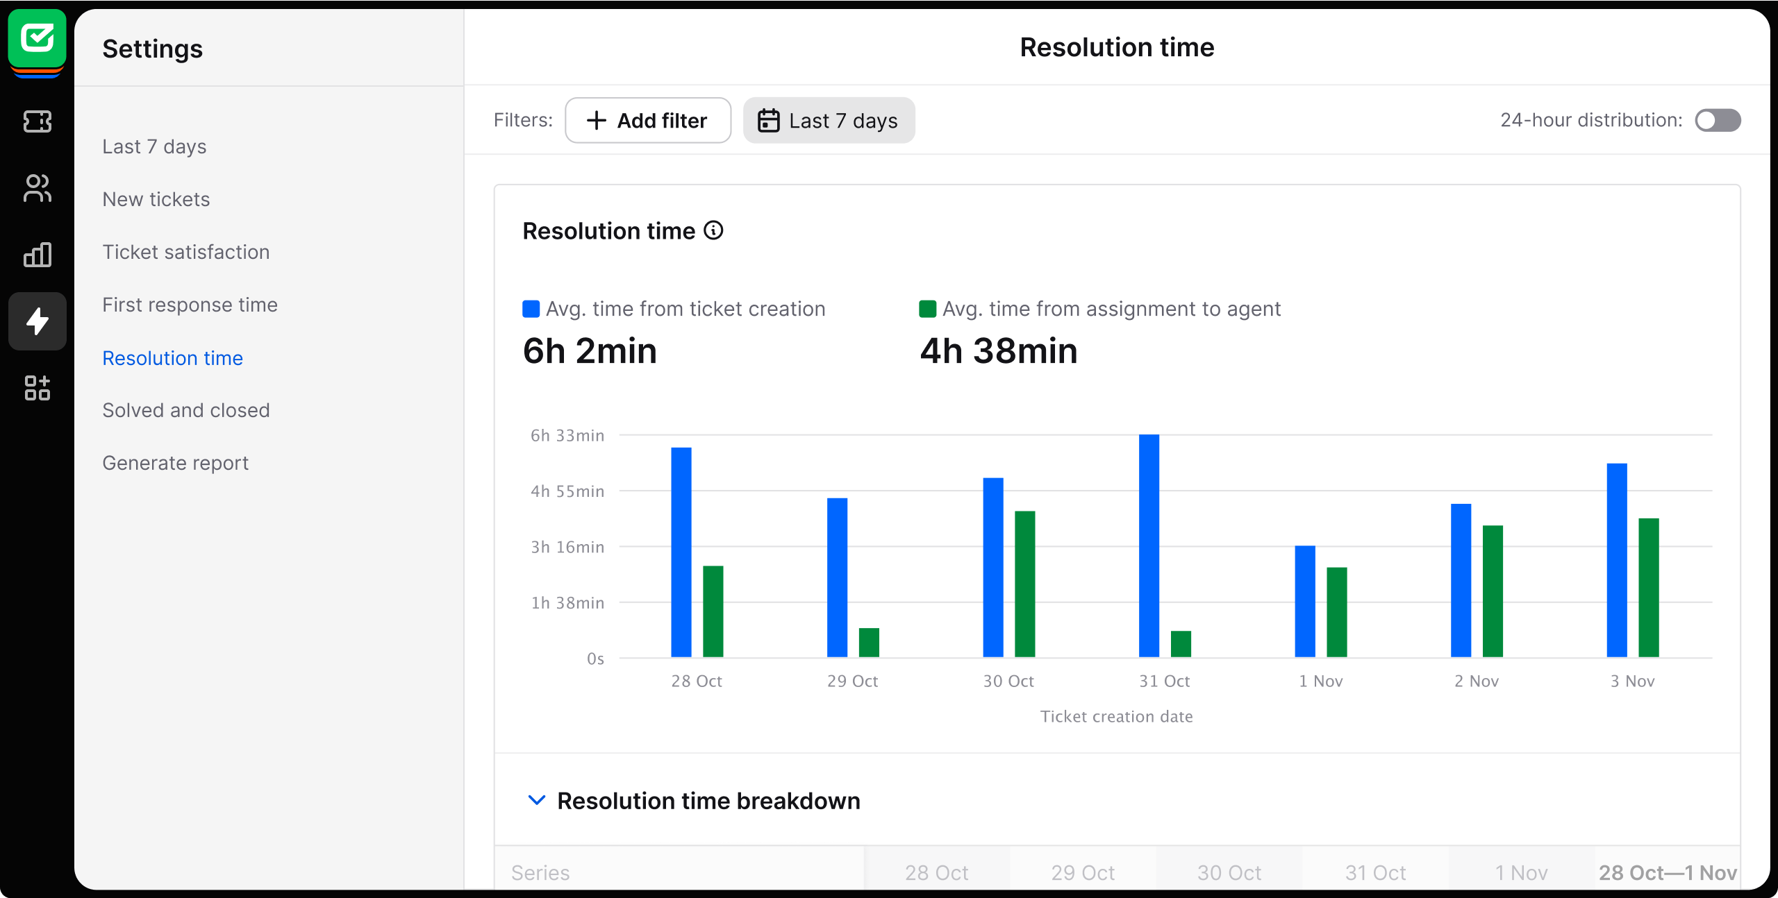Viewport: 1778px width, 898px height.
Task: Click the blue legend color square
Action: (530, 308)
